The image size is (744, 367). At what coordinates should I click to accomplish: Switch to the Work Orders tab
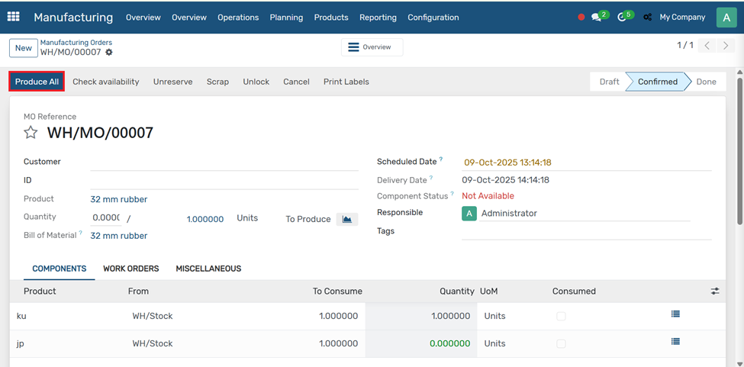pyautogui.click(x=130, y=269)
